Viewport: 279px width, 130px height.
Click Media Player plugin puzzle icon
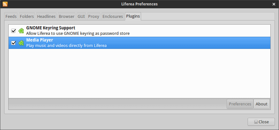tap(21, 43)
